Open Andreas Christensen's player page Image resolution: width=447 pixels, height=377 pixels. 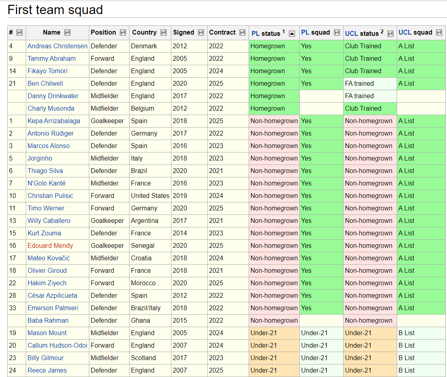click(57, 46)
